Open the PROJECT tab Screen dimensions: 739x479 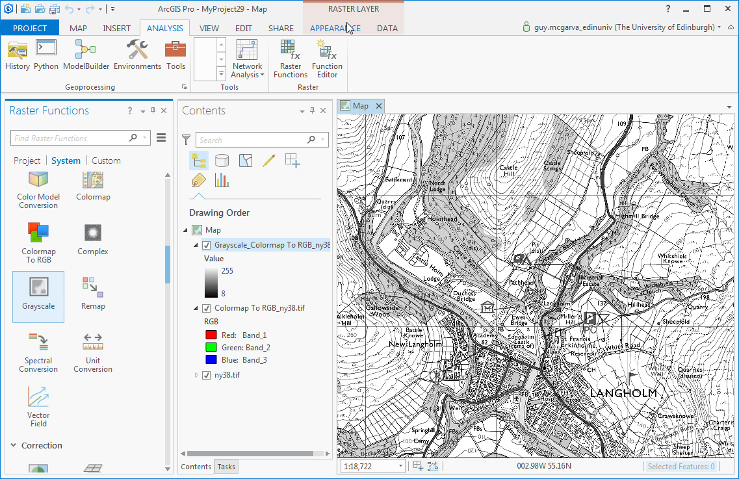click(x=30, y=29)
